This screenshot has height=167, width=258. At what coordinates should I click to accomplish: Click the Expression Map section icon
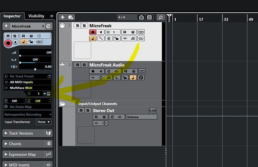click(48, 154)
